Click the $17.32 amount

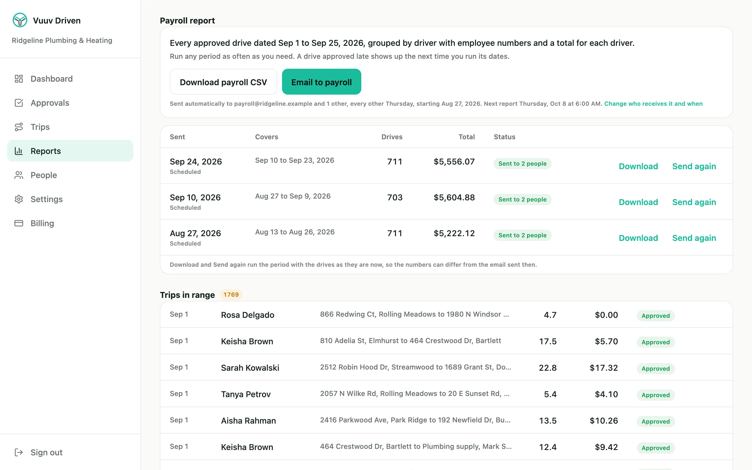pos(603,368)
